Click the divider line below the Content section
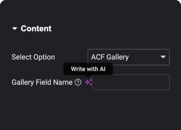 90,115
